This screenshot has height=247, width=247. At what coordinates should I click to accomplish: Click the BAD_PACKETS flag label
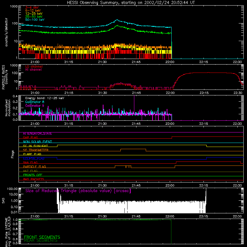coord(34,179)
